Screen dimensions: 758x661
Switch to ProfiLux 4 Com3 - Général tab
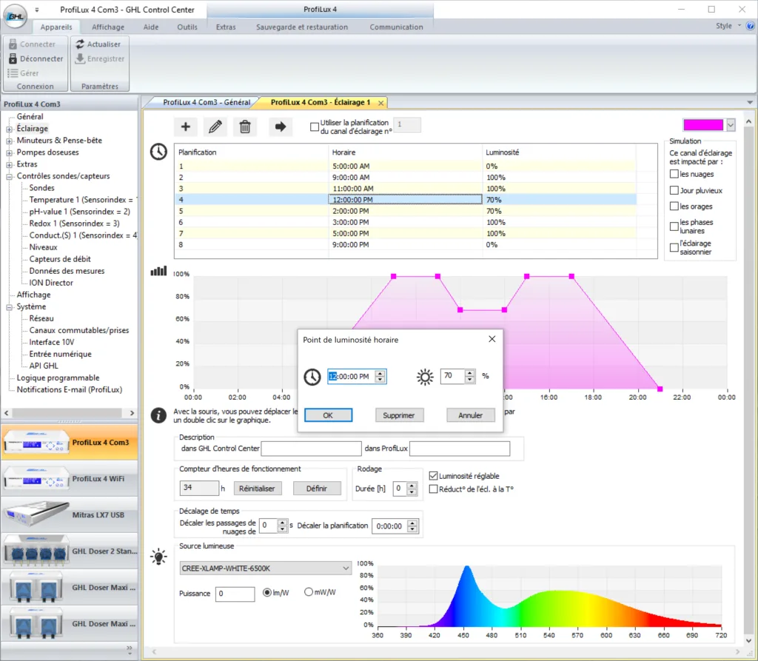point(207,102)
